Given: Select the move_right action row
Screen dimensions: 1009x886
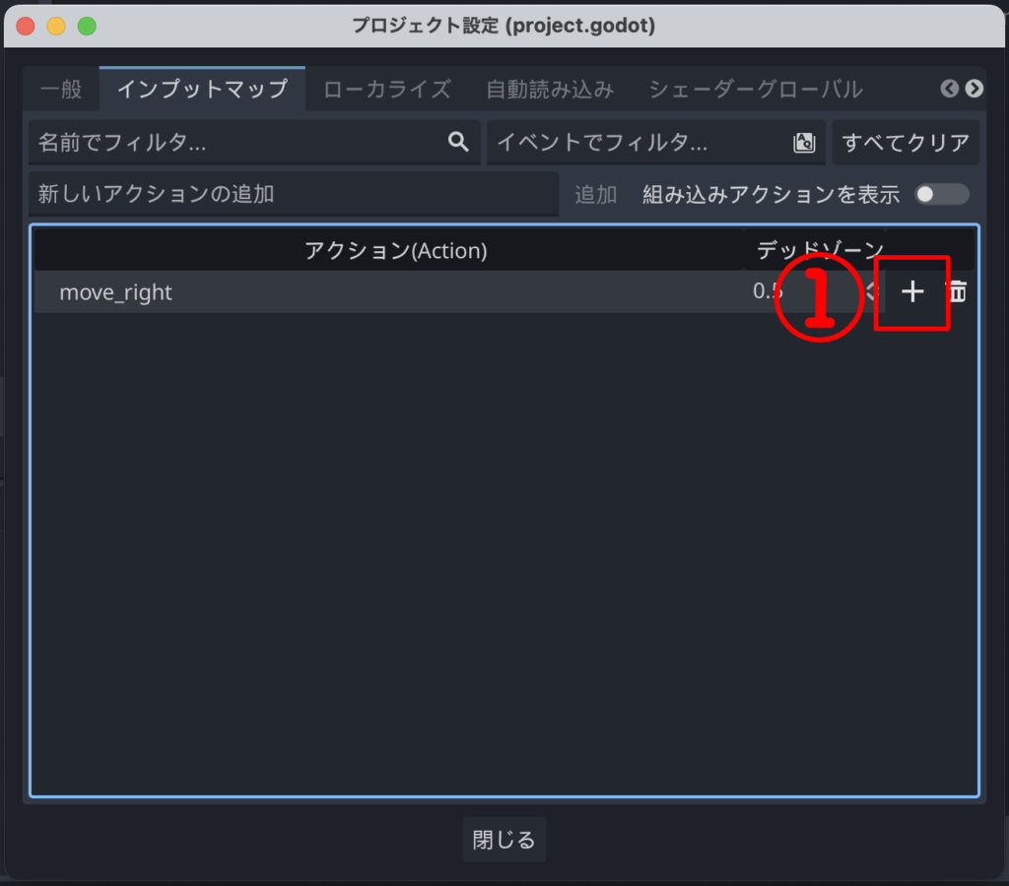Looking at the screenshot, I should 394,292.
